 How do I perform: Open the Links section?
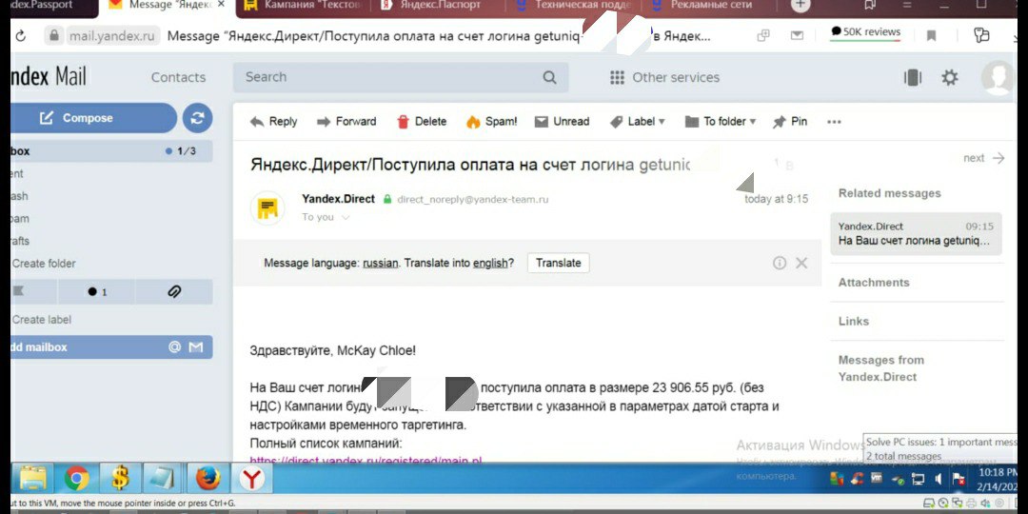854,322
